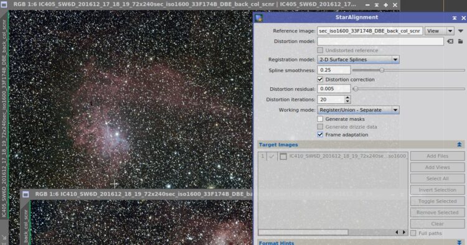Shade the StarAlignment dialog window
The image size is (467, 245).
(455, 18)
